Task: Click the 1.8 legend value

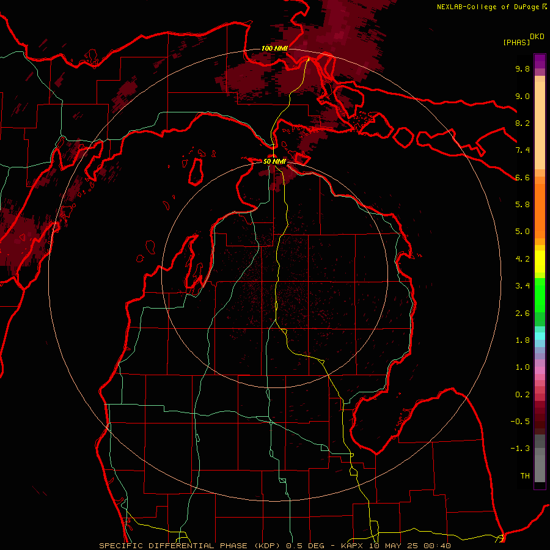Action: click(x=522, y=340)
